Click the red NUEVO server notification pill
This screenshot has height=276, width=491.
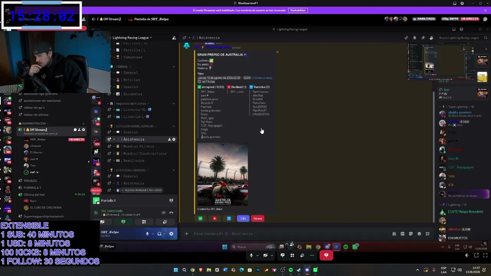tap(96, 191)
